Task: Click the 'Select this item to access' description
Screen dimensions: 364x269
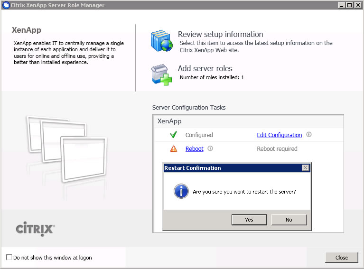Action: tap(256, 46)
